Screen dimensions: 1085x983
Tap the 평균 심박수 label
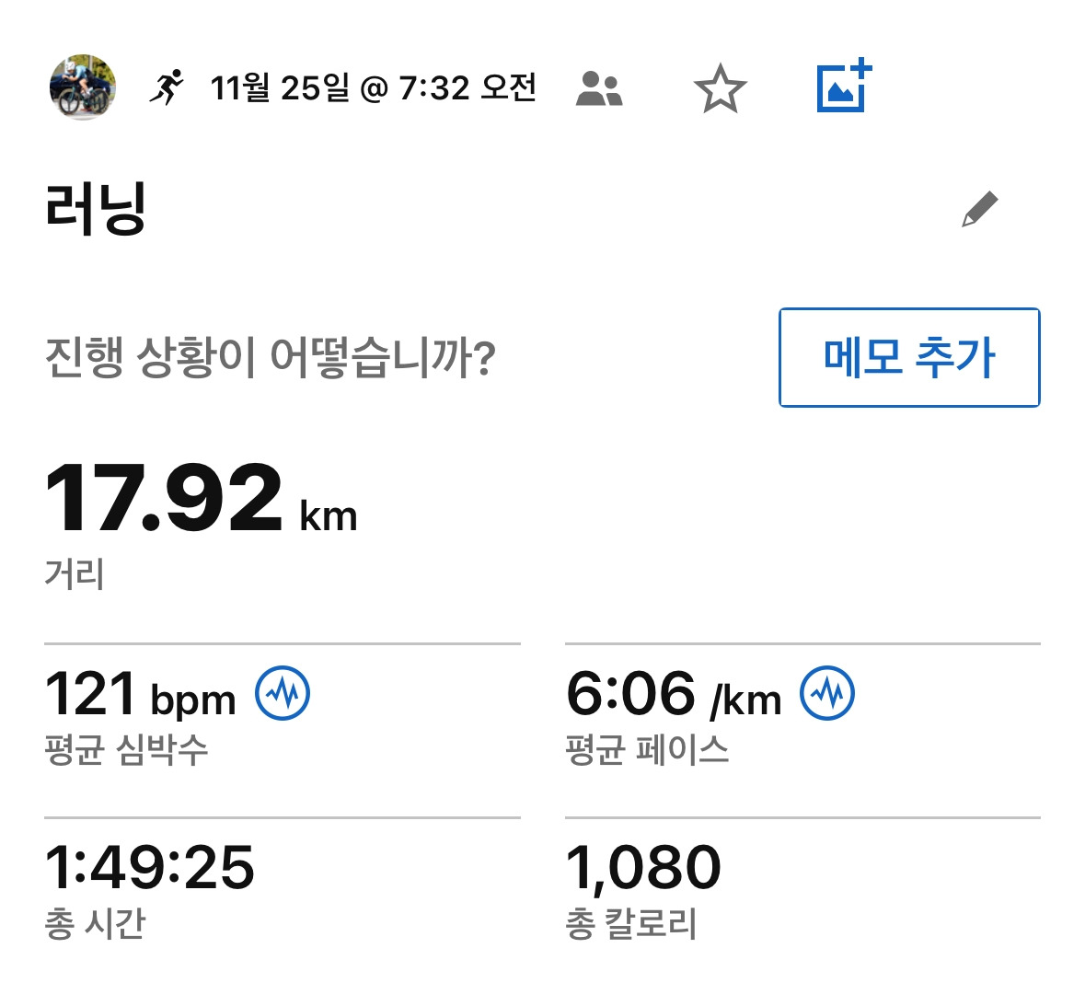click(126, 750)
